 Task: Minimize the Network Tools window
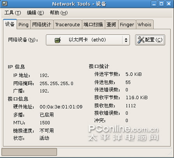pyautogui.click(x=154, y=4)
